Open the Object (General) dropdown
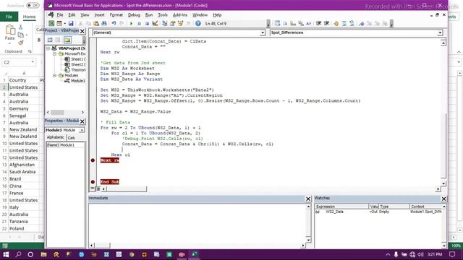The width and height of the screenshot is (463, 260). [x=263, y=32]
